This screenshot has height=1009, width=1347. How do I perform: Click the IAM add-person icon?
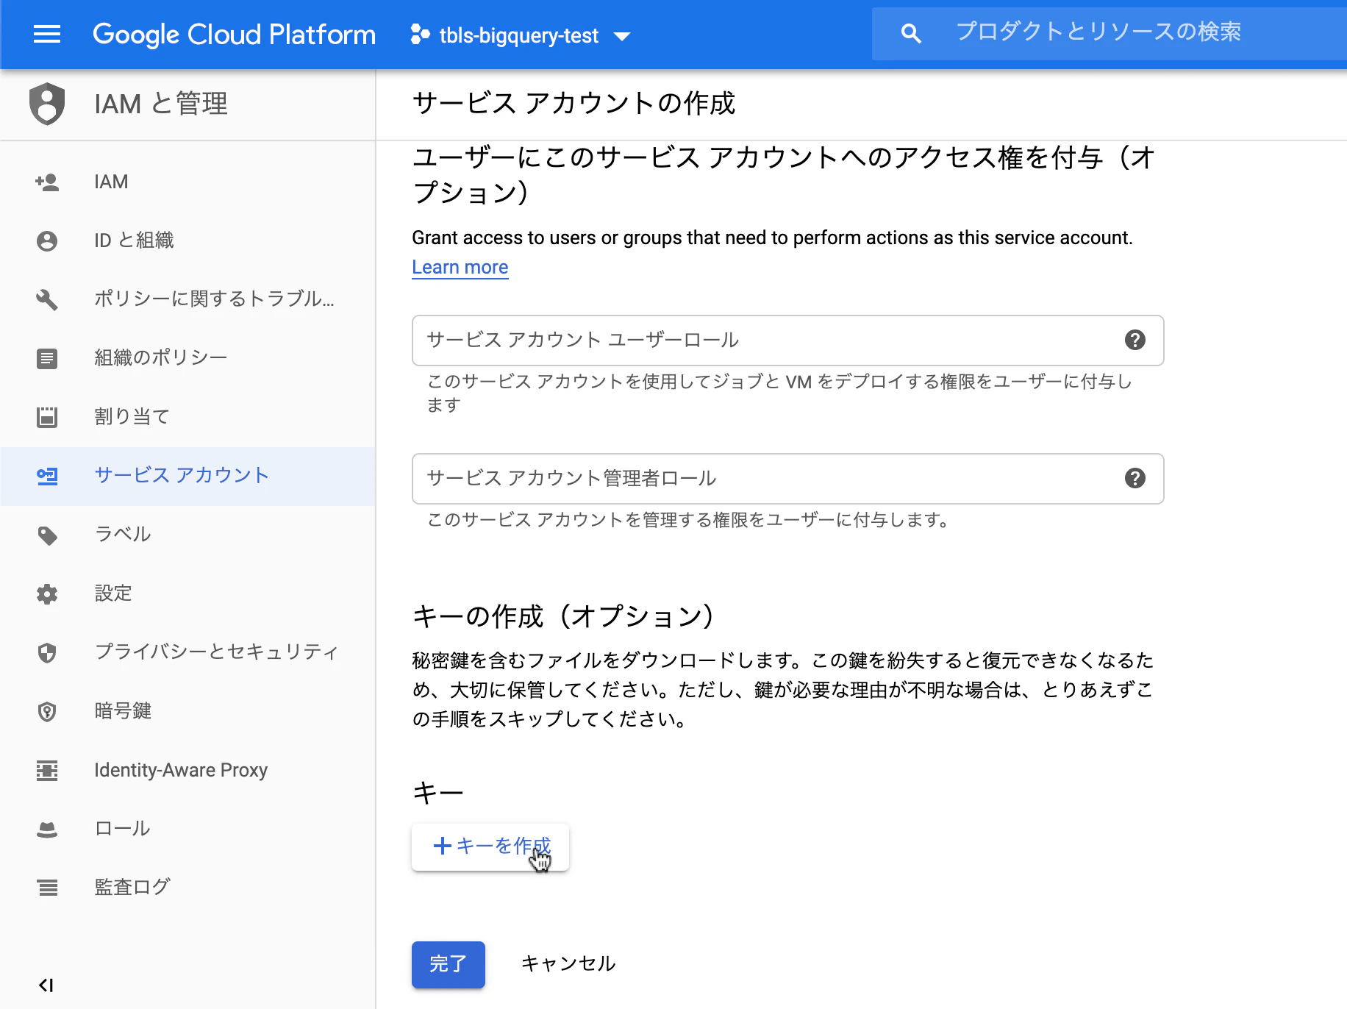point(47,182)
